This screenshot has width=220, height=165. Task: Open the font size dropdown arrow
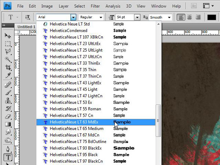coord(137,17)
